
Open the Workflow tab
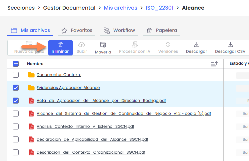coord(119,31)
